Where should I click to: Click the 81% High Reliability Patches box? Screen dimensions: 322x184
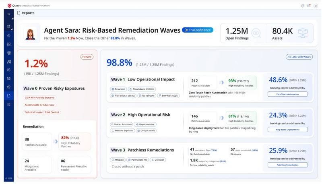241,118
